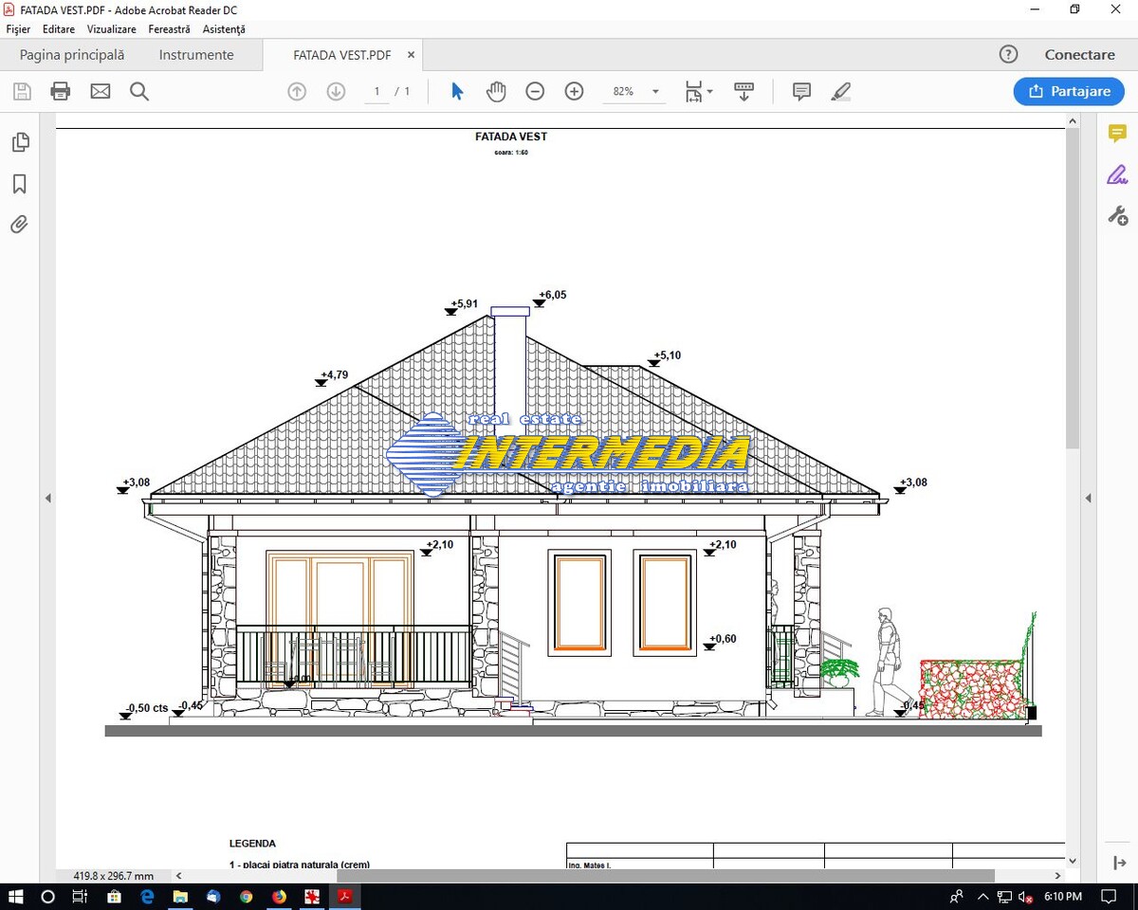Open the Find text magnifier tool
1138x910 pixels.
pyautogui.click(x=139, y=91)
